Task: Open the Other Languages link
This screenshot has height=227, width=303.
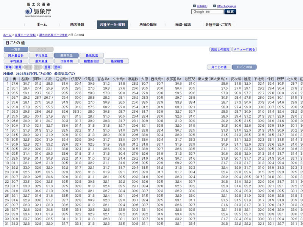Action: 226,6
